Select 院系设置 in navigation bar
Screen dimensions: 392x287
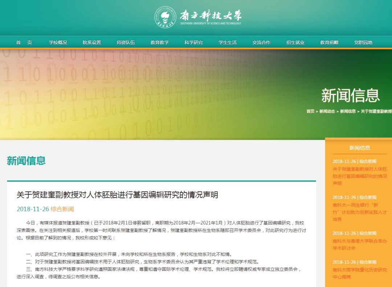(x=92, y=43)
